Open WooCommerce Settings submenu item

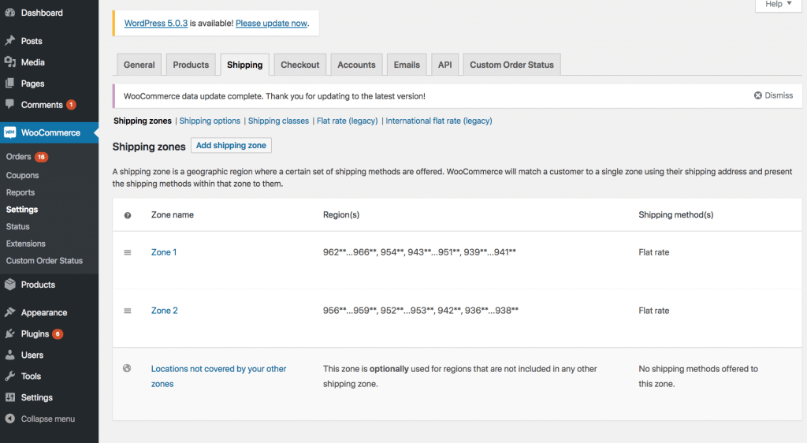(x=22, y=210)
